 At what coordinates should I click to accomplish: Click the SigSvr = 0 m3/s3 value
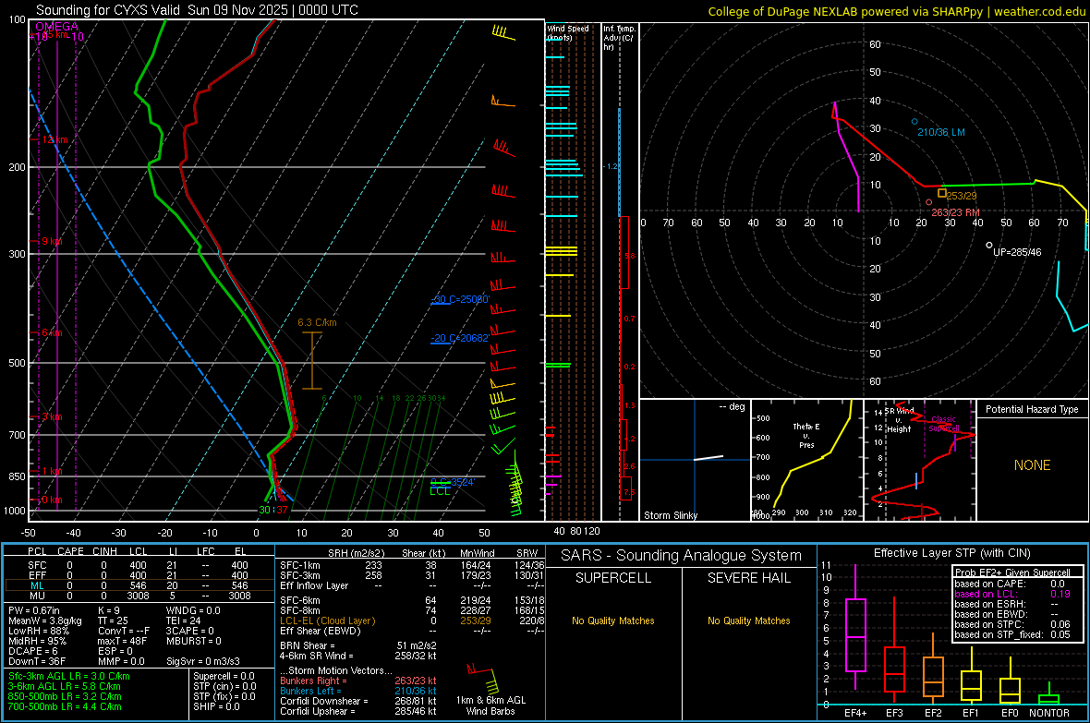[x=203, y=661]
